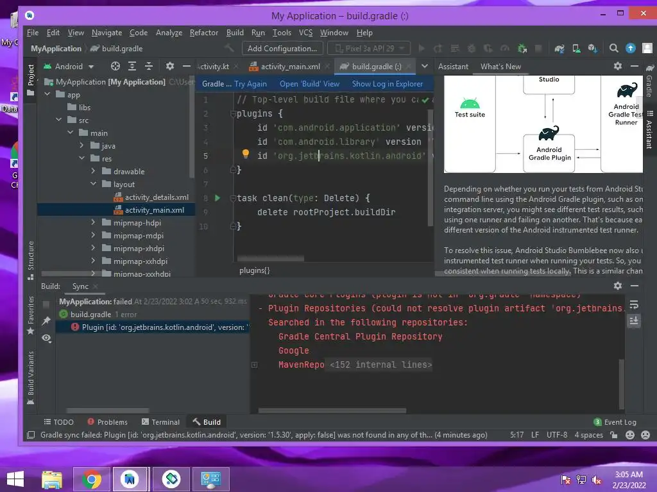Hide the Project panel with minus icon
Screen dimensions: 657x492
tap(187, 66)
